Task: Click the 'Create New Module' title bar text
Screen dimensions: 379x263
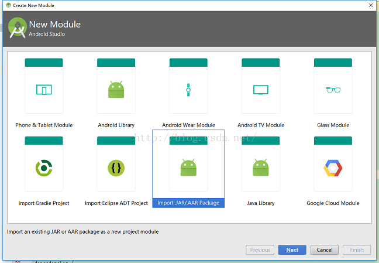Action: (33, 5)
